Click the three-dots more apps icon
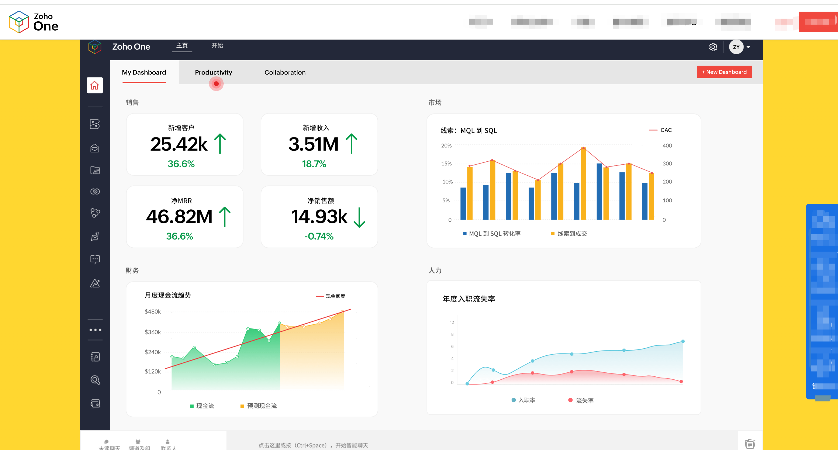838x450 pixels. pyautogui.click(x=95, y=330)
